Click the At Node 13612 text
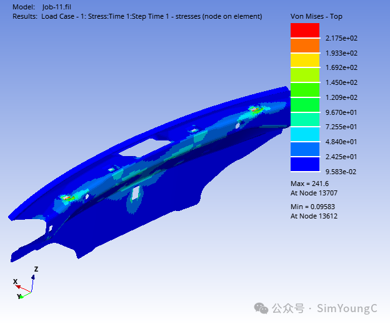The width and height of the screenshot is (390, 324). tap(314, 216)
